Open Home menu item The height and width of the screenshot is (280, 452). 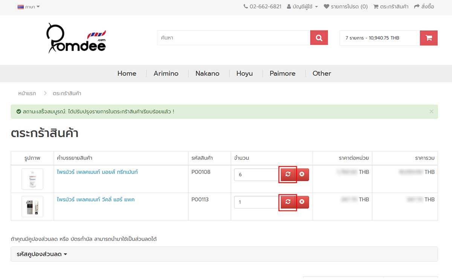(x=127, y=73)
